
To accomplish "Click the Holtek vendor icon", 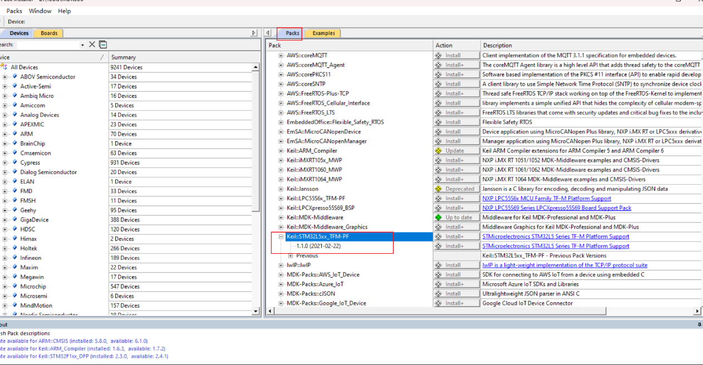I will coord(14,248).
